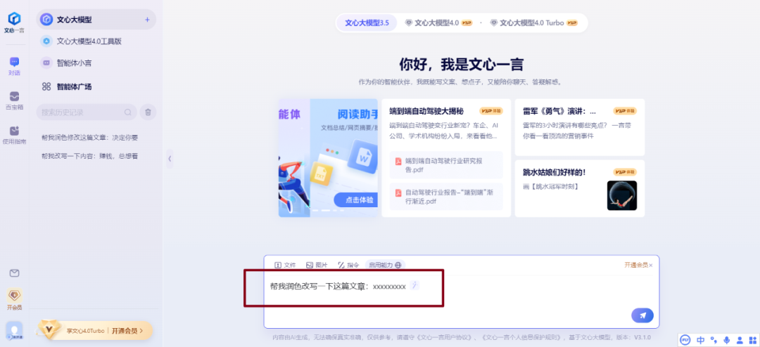The image size is (760, 347).
Task: Open the 跳水姑娘们好样的 card
Action: pyautogui.click(x=580, y=188)
